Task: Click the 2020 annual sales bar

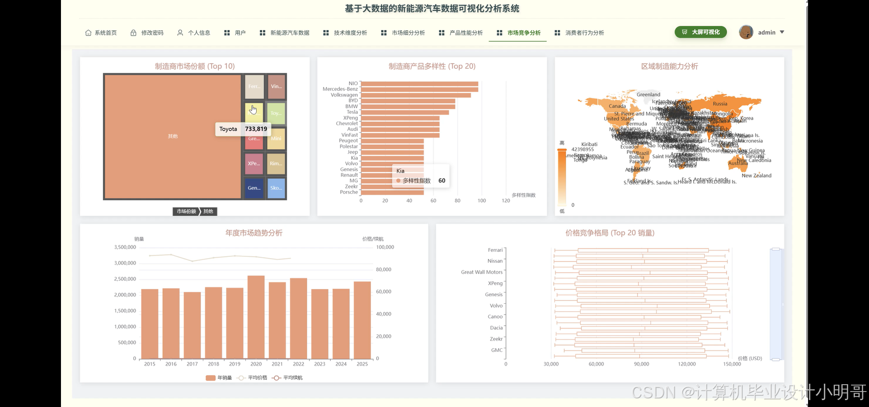Action: [256, 317]
